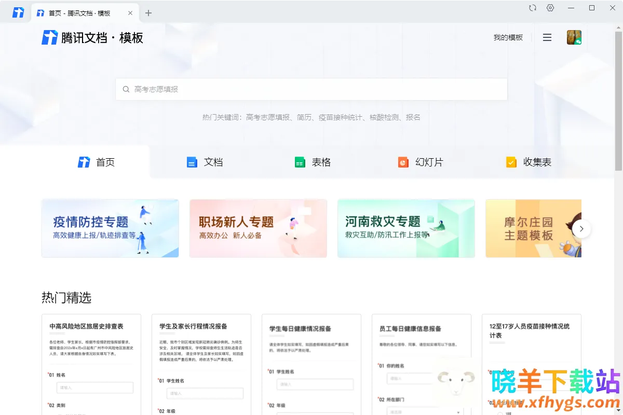Click the Tencent Docs home icon in the tab bar

tap(18, 12)
